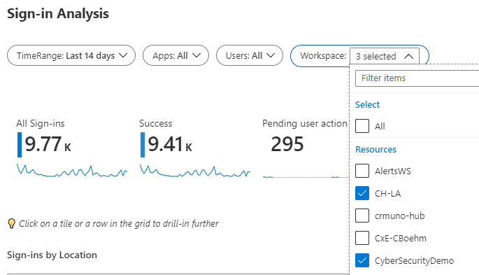Click the TimeRange dropdown chevron arrow

tap(123, 55)
